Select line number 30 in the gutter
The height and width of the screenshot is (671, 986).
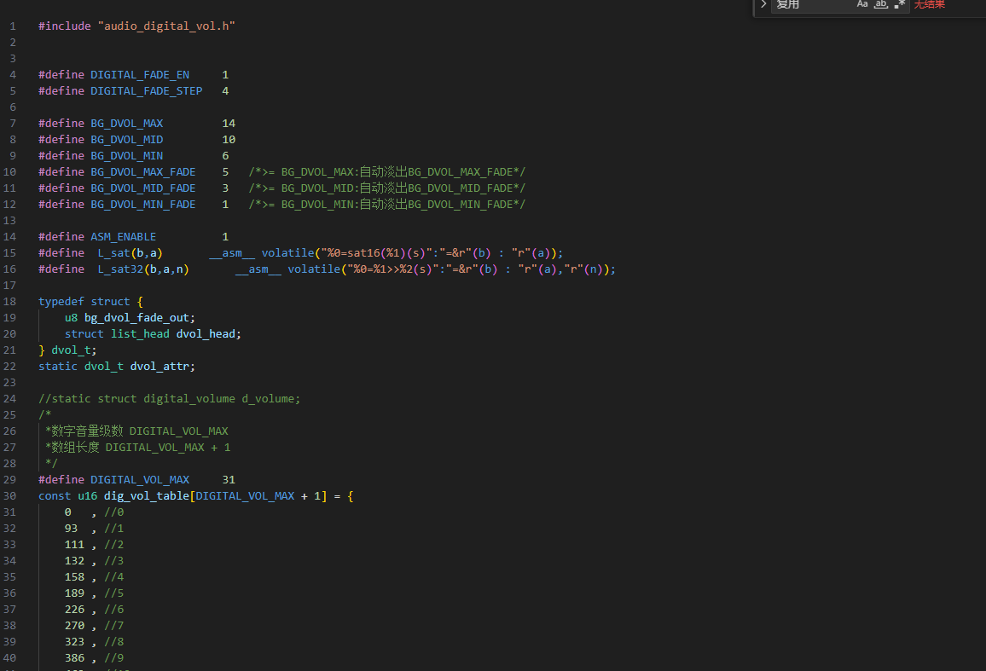10,496
